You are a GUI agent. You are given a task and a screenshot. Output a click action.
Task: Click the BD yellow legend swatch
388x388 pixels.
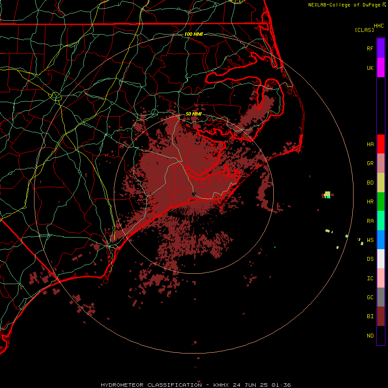tap(381, 183)
